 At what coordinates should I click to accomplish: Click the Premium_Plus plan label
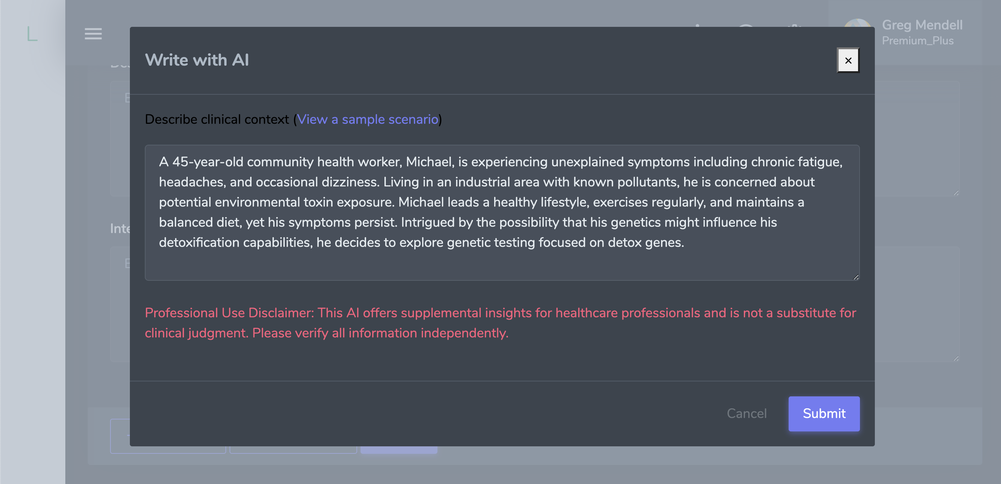(917, 41)
